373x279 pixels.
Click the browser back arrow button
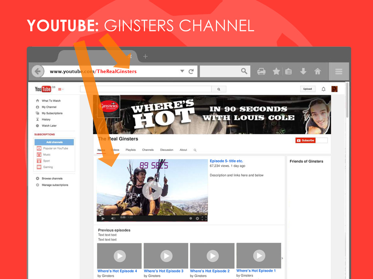coord(38,71)
